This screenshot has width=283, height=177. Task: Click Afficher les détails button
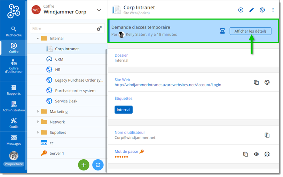250,31
